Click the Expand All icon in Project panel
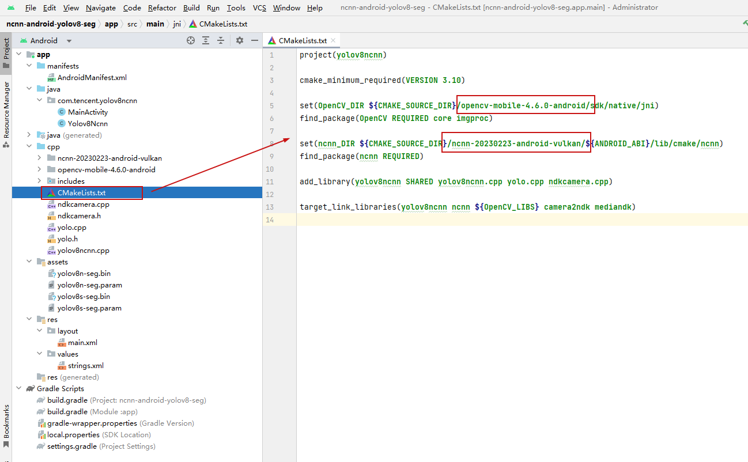This screenshot has height=462, width=748. pos(206,40)
